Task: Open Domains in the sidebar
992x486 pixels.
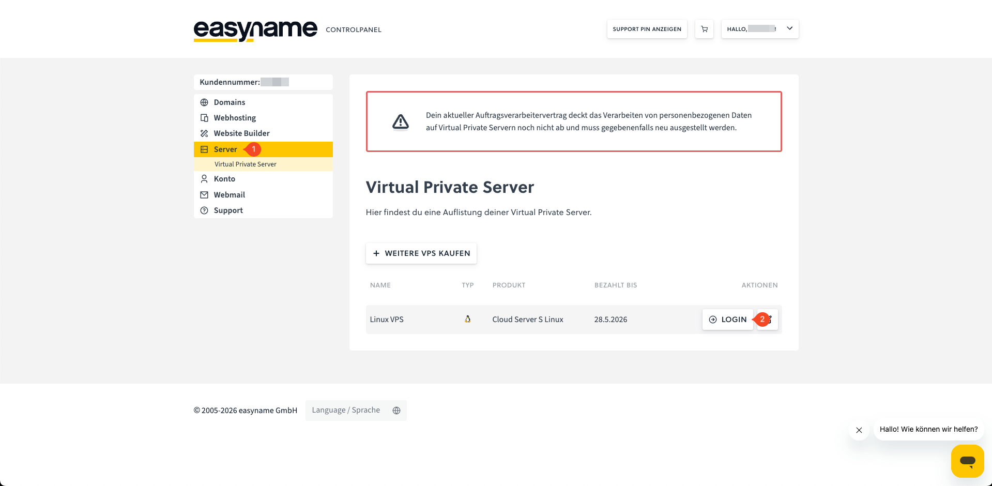Action: coord(230,102)
